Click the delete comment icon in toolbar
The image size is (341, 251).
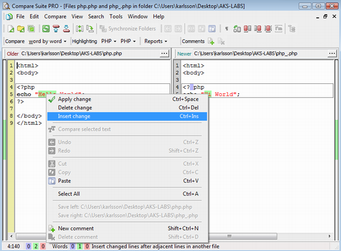tap(221, 41)
